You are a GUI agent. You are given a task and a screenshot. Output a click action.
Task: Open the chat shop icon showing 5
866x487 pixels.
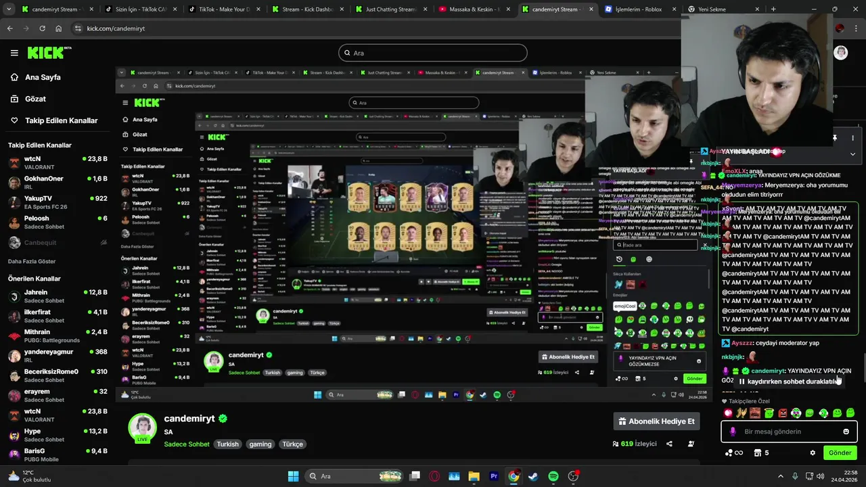click(x=762, y=453)
